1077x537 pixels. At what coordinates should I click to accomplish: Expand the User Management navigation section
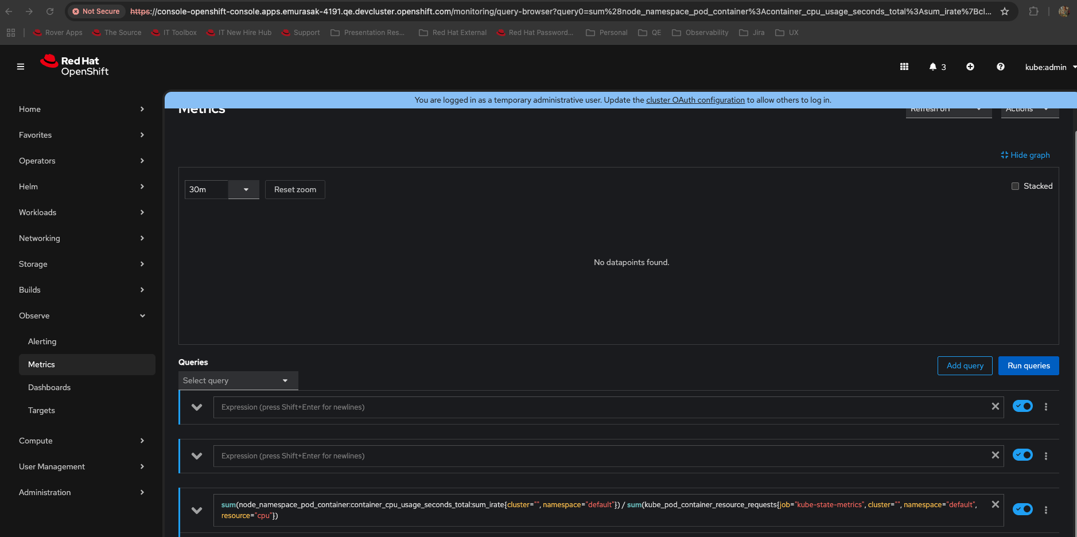(82, 466)
